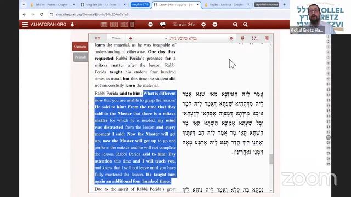Toggle the Aleph vowelization icon
The image size is (351, 197).
point(242,38)
